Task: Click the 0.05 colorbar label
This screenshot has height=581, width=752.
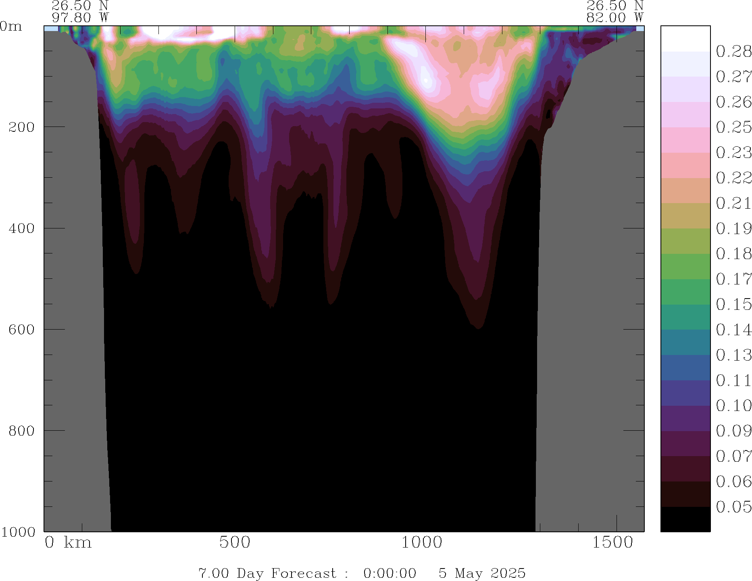Action: (733, 507)
